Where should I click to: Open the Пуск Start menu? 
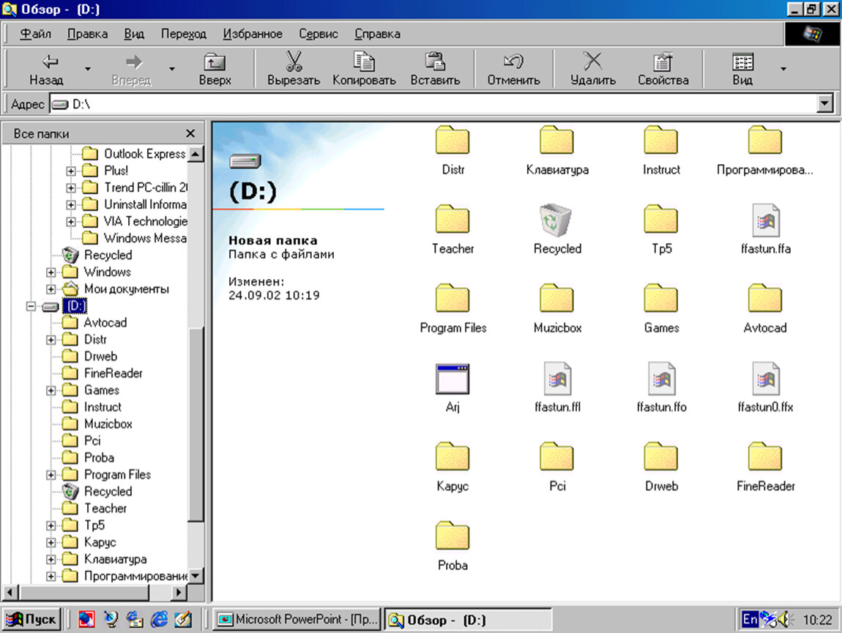32,620
